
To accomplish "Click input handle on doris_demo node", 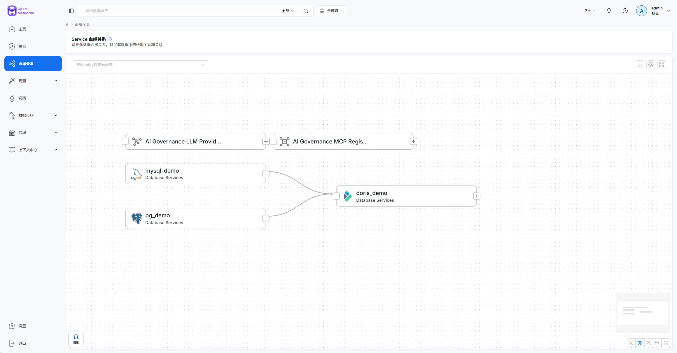I will 336,196.
